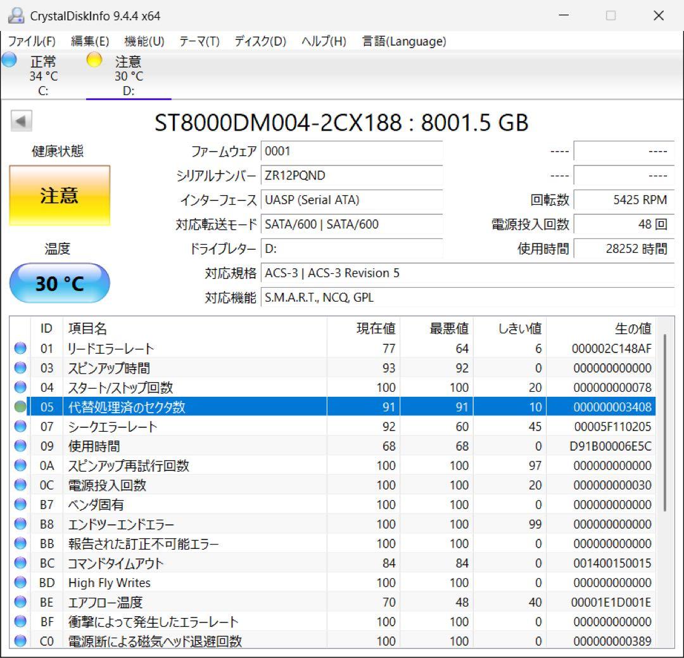Click the しきい値 column header

pyautogui.click(x=510, y=328)
